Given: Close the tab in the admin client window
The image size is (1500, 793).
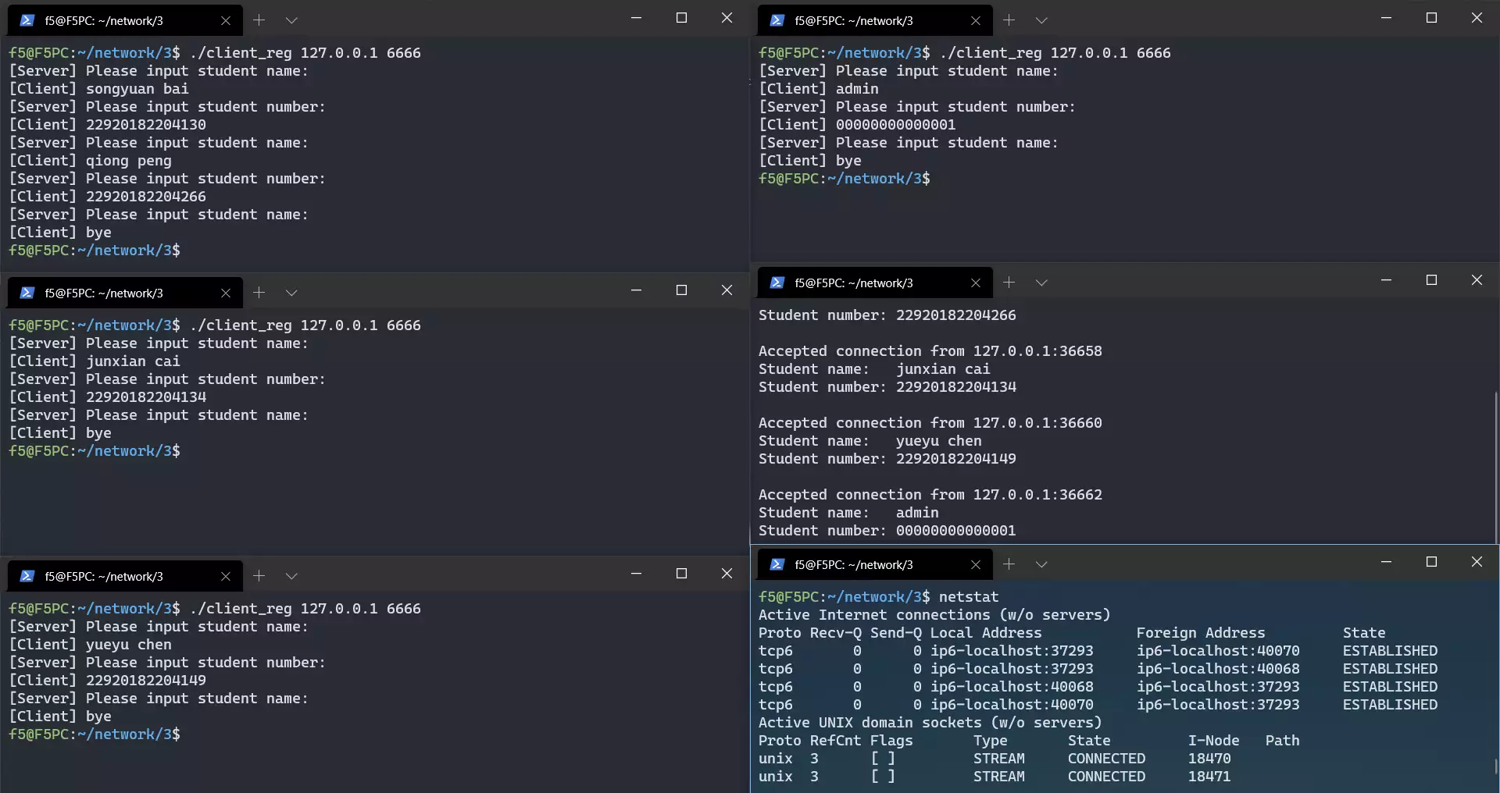Looking at the screenshot, I should (x=976, y=21).
